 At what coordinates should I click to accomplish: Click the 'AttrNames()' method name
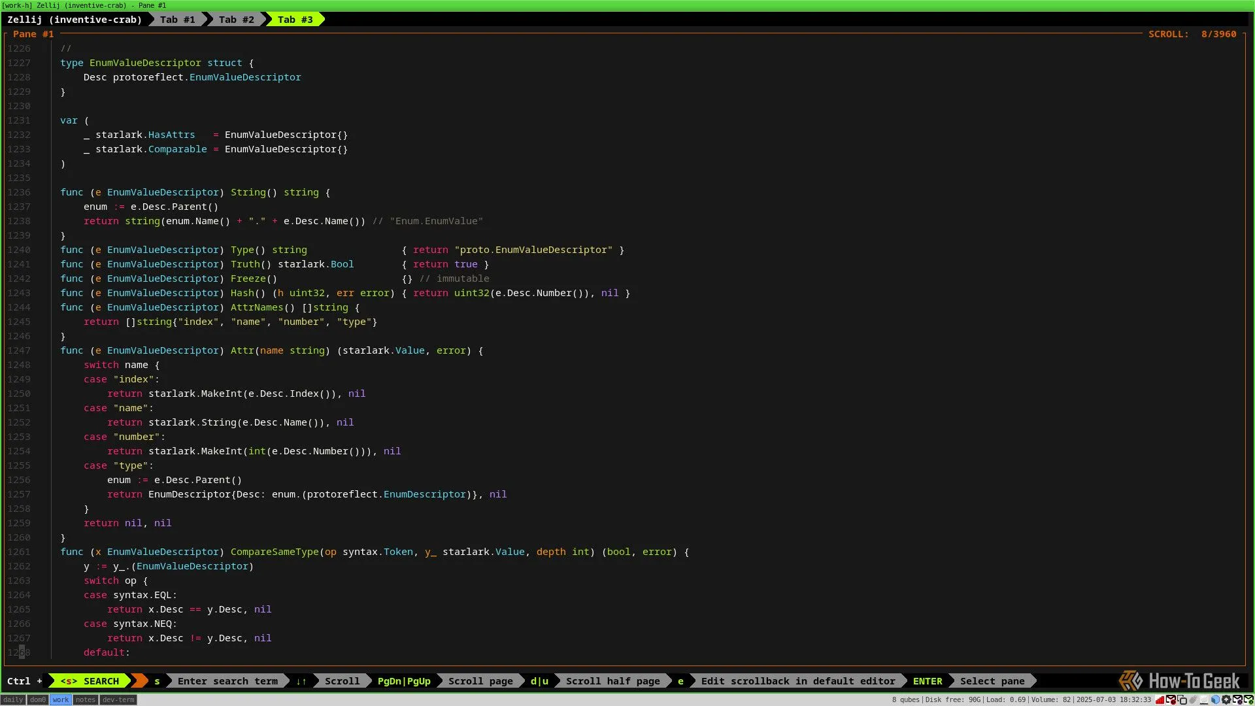[263, 307]
